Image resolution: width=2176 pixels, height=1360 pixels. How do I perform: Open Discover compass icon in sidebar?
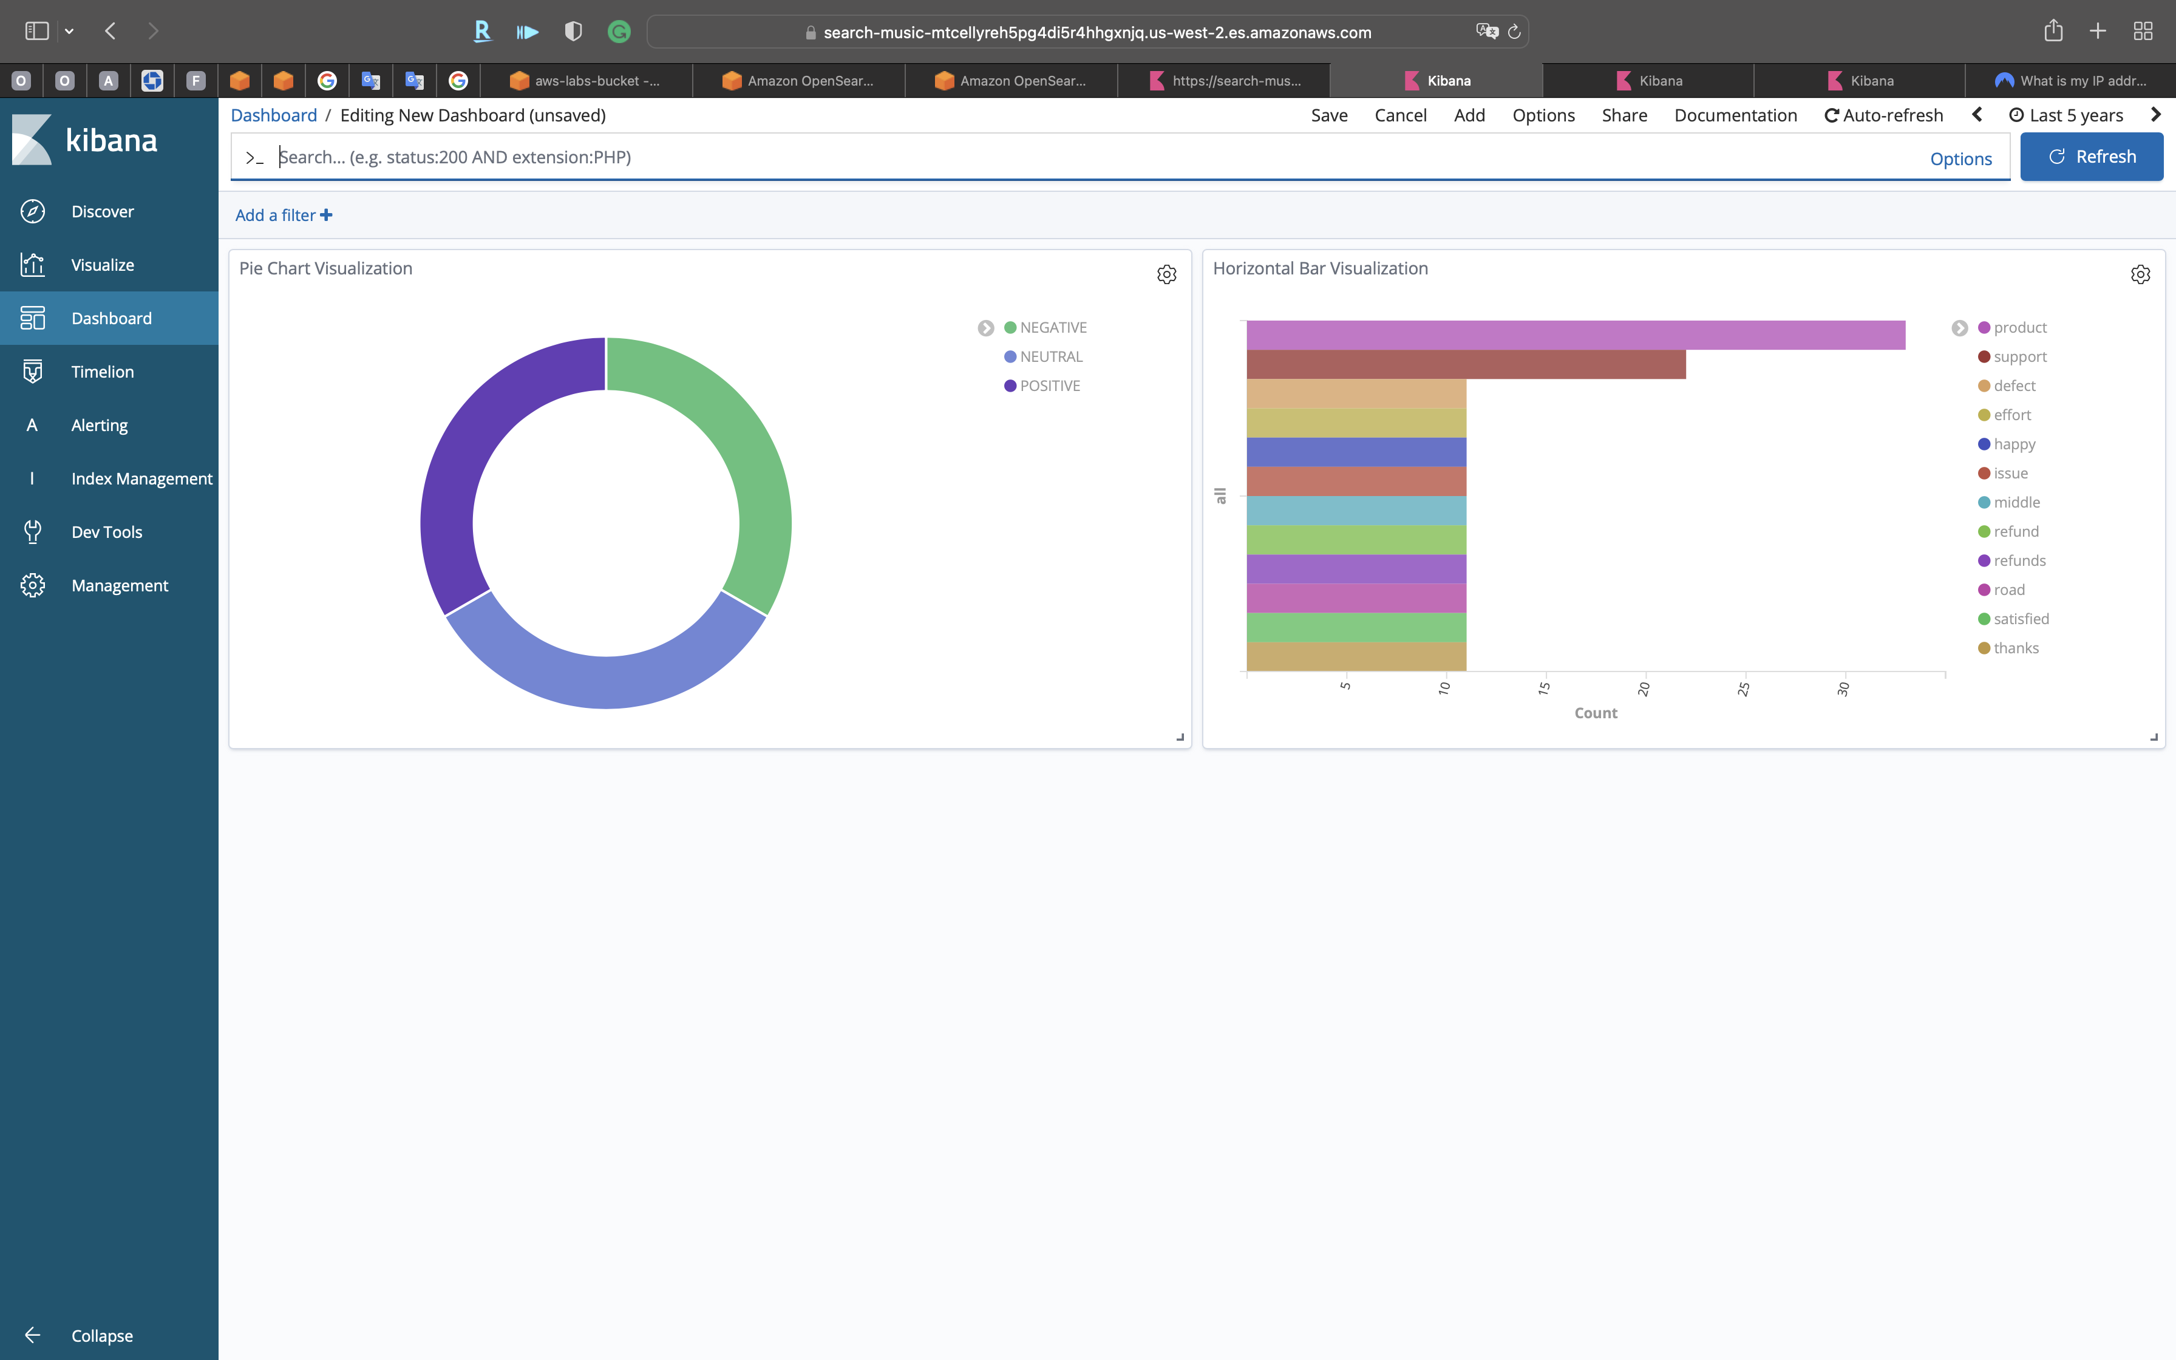[32, 211]
